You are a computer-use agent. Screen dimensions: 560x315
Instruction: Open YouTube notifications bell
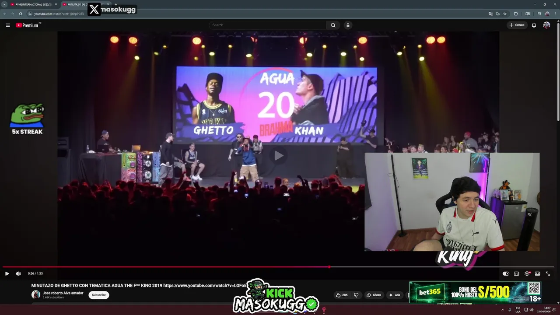[534, 25]
